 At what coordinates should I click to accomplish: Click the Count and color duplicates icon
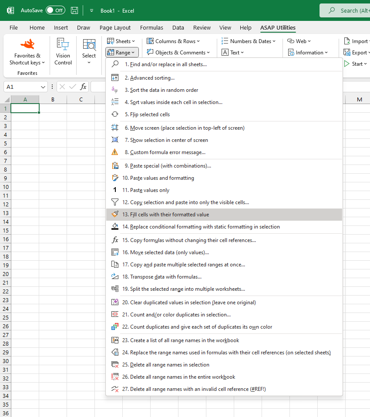tap(115, 315)
